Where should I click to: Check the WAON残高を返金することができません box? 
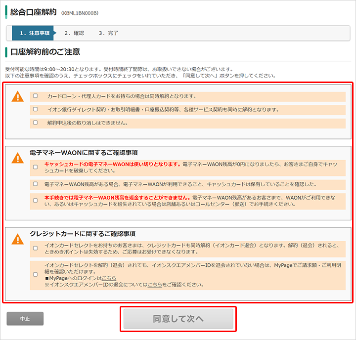[36, 201]
